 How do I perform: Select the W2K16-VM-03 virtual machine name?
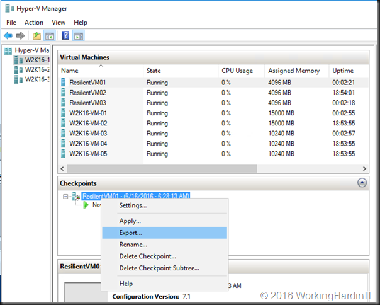click(88, 134)
